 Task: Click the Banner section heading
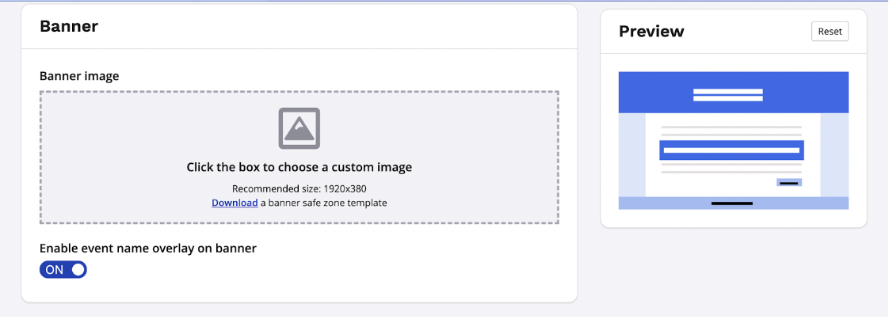pyautogui.click(x=69, y=26)
